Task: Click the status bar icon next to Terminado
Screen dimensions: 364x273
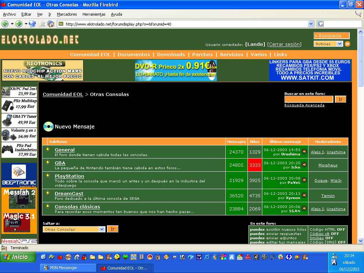Action: click(4, 248)
